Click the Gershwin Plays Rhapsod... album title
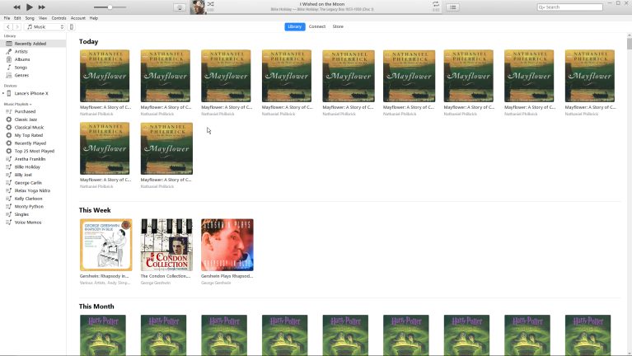 click(x=227, y=276)
